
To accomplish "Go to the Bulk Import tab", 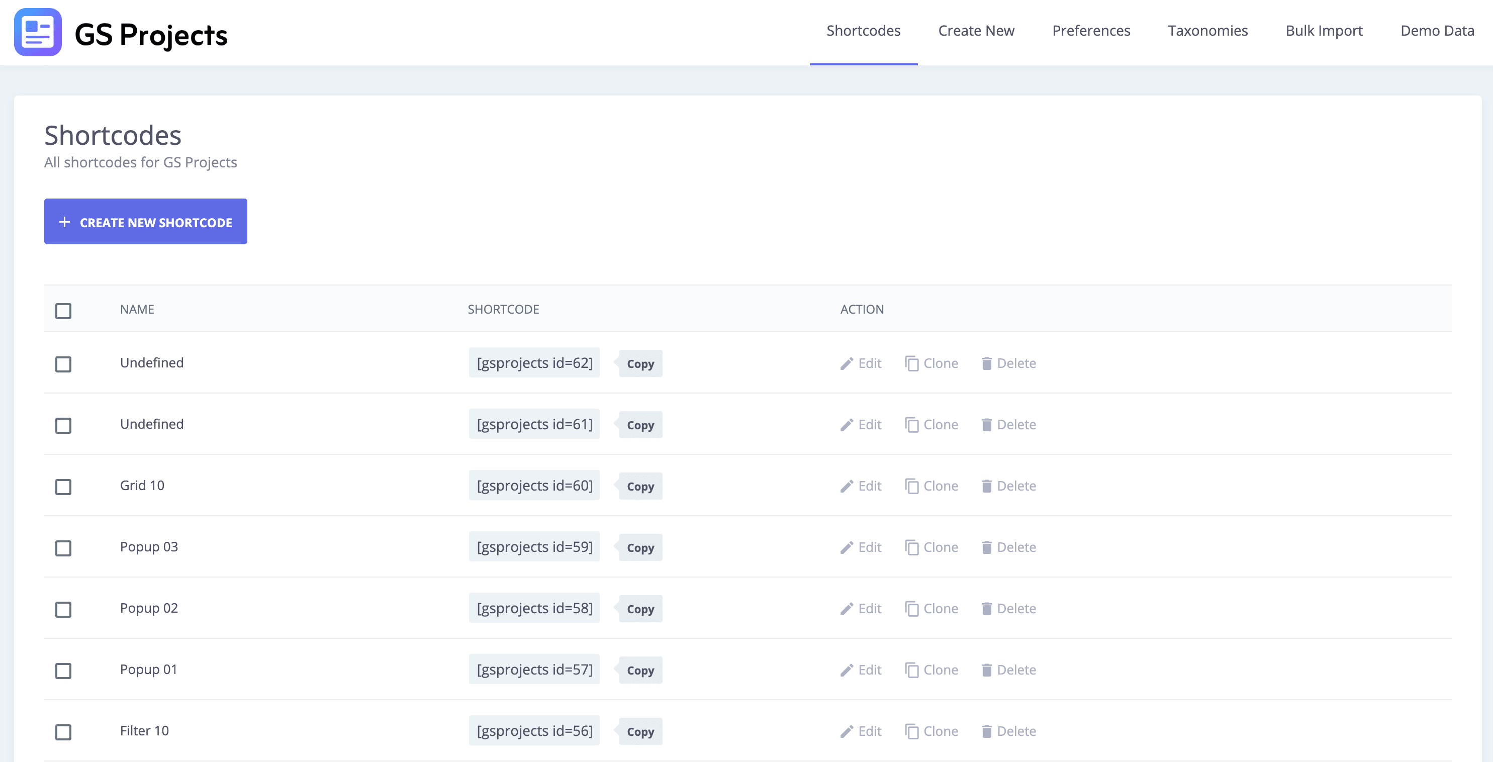I will (1324, 31).
